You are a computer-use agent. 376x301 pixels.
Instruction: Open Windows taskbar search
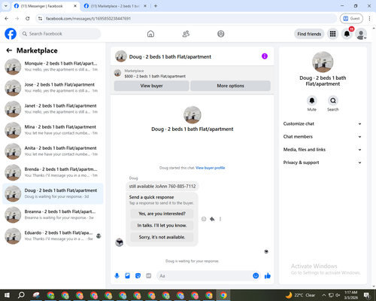(x=21, y=295)
